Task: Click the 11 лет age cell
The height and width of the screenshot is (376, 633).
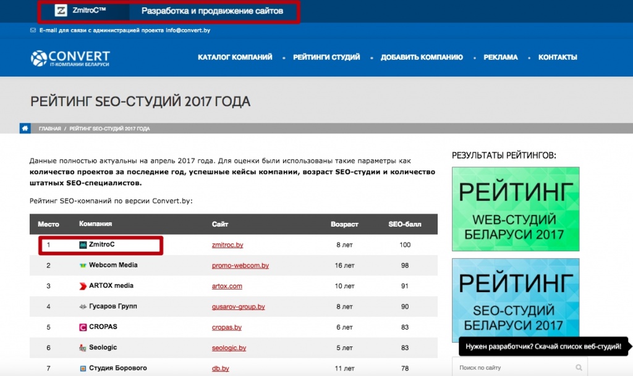Action: (x=345, y=368)
